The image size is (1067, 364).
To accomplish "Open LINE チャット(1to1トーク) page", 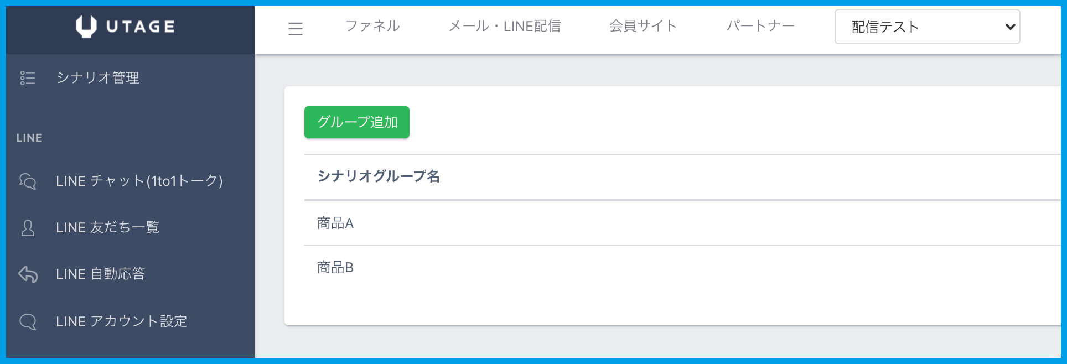I will 139,181.
